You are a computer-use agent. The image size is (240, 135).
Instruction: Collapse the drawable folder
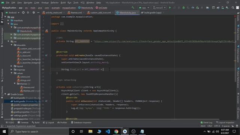[x=12, y=45]
